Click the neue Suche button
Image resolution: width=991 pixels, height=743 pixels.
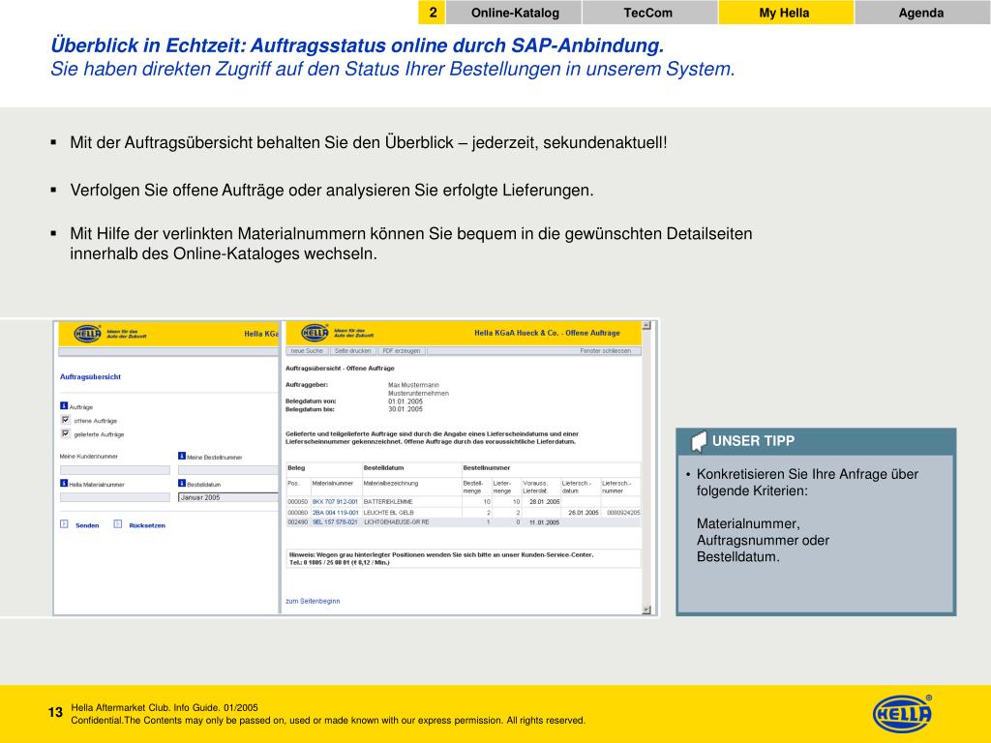pyautogui.click(x=307, y=350)
